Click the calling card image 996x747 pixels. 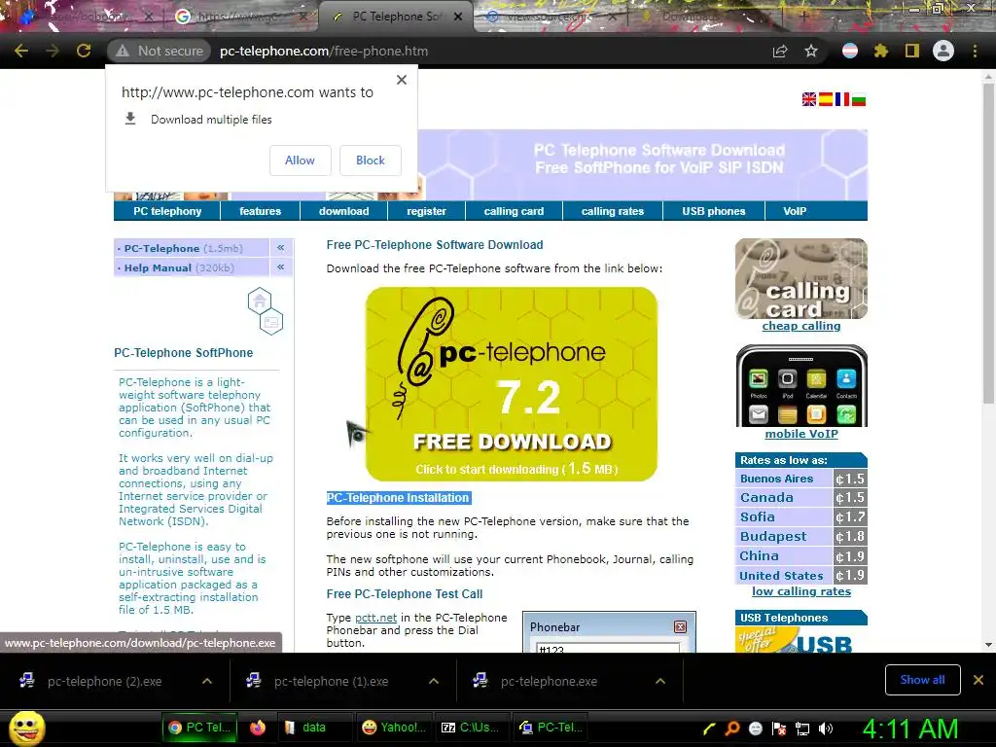(x=801, y=278)
